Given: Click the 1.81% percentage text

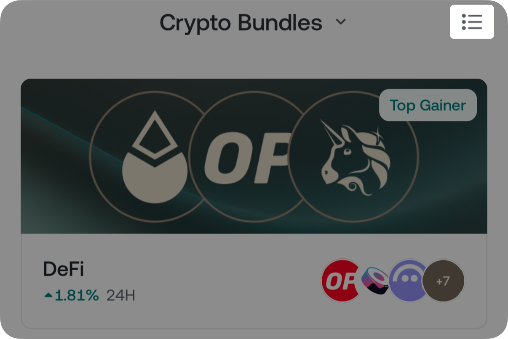Looking at the screenshot, I should tap(77, 296).
